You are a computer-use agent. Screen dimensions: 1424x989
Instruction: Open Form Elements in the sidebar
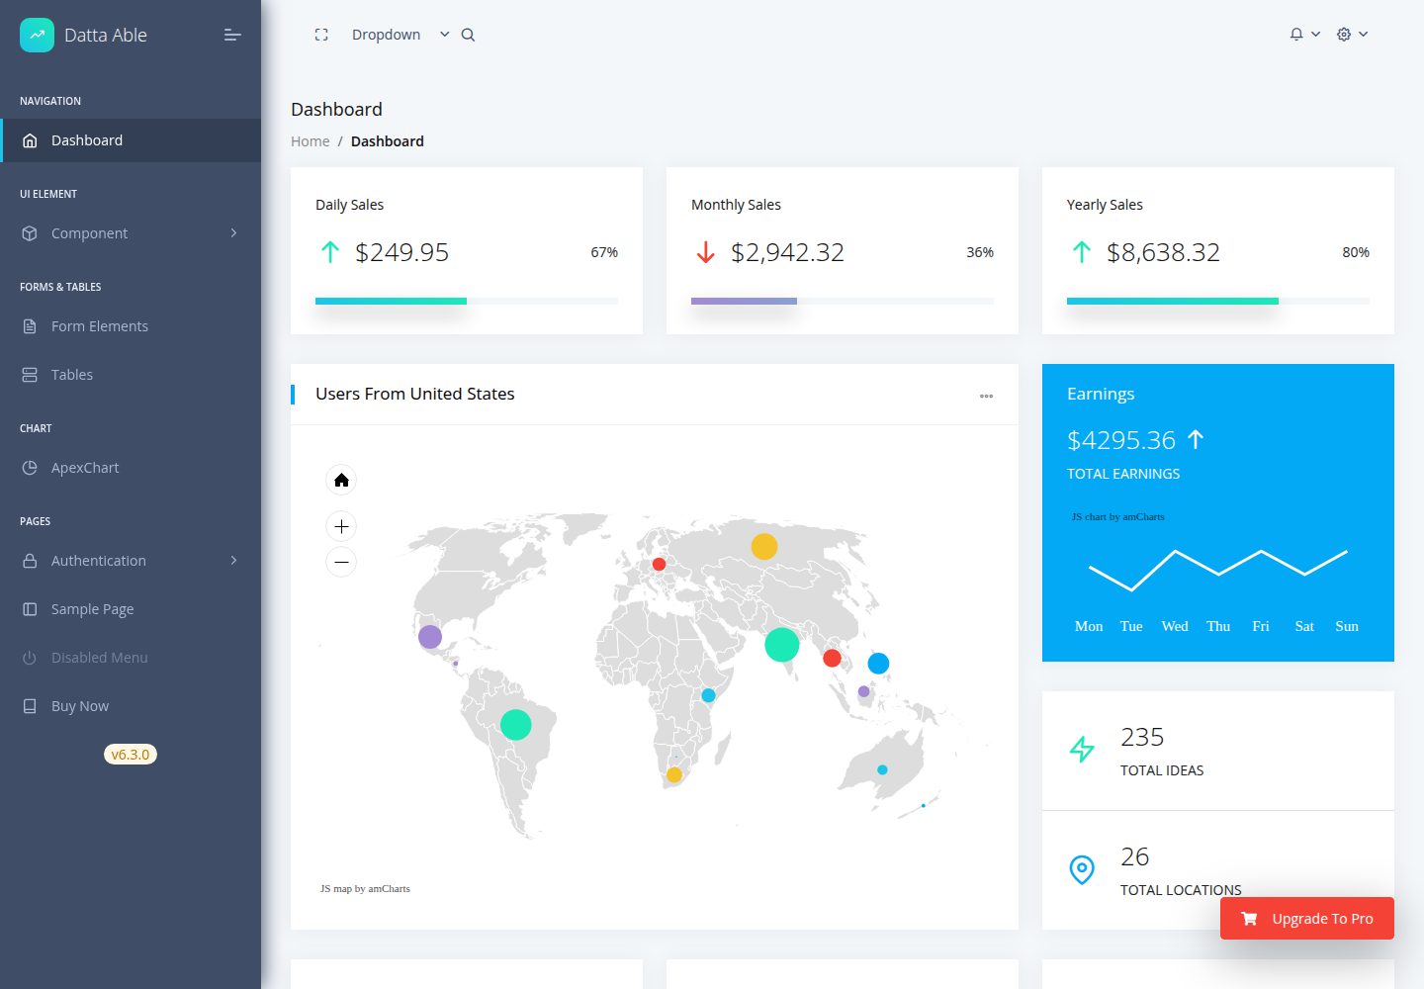pos(131,326)
